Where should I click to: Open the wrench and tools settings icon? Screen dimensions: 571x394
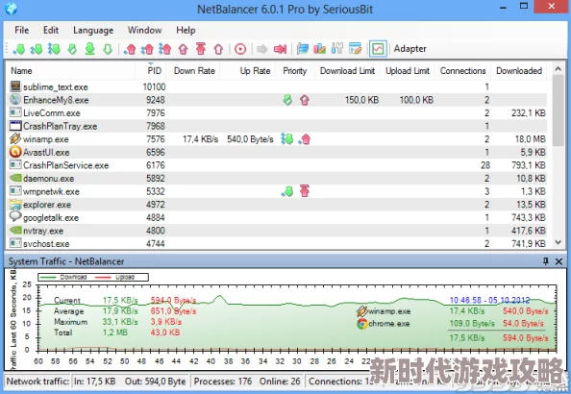[337, 49]
